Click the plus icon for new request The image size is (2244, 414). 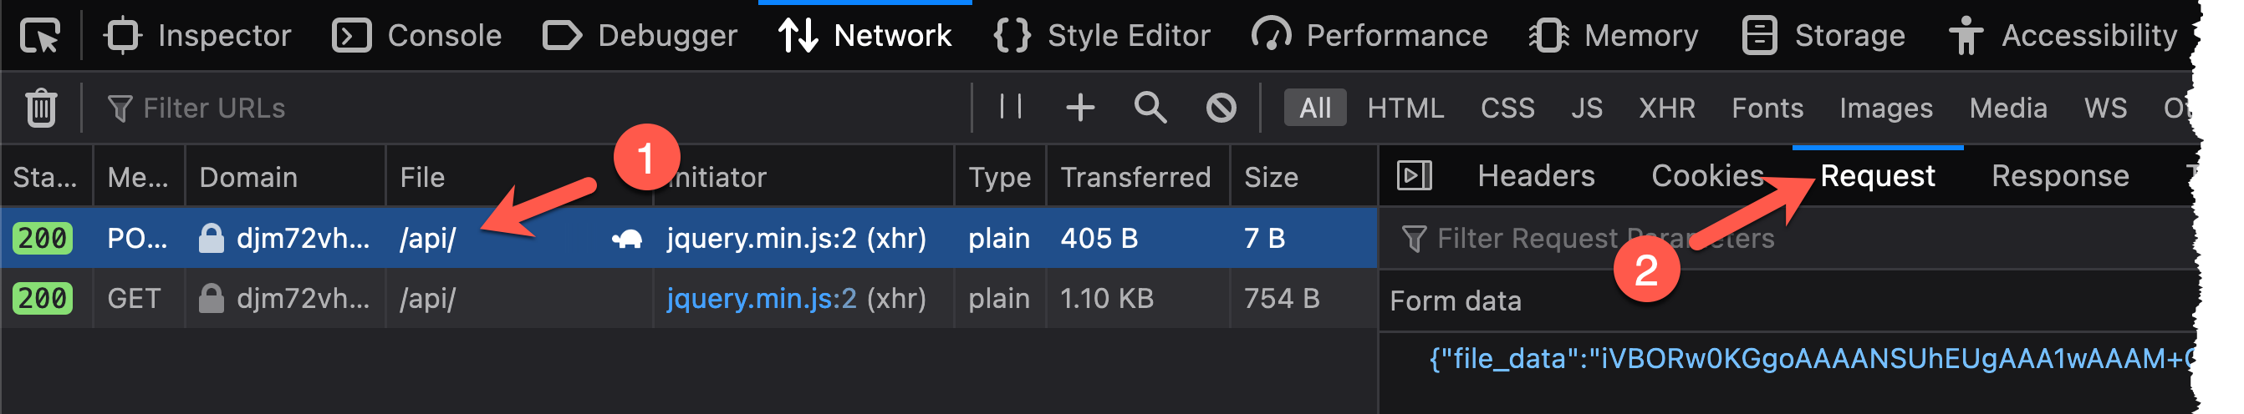(1080, 108)
